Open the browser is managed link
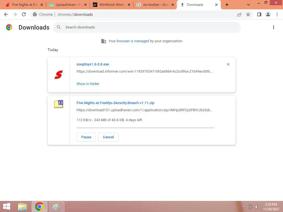This screenshot has width=283, height=212. [133, 41]
